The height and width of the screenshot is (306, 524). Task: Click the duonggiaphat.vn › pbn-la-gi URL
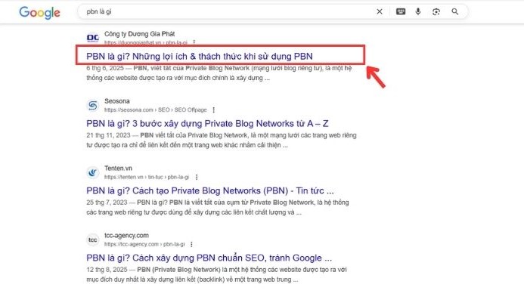[x=146, y=42]
